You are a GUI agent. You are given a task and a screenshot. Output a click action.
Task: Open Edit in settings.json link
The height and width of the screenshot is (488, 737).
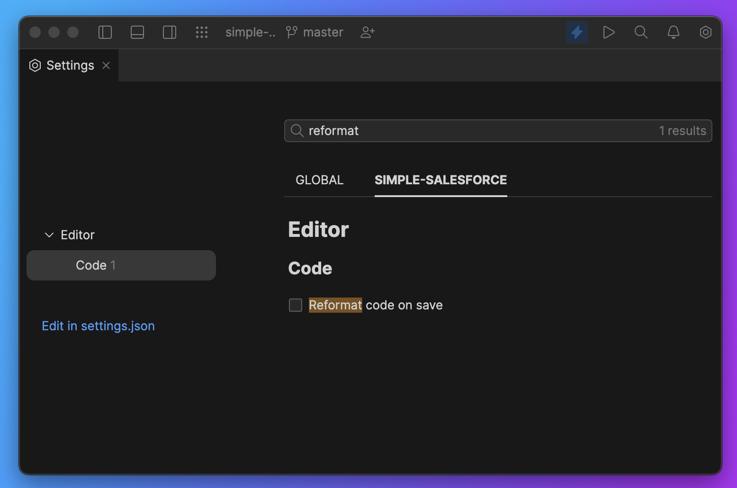(99, 326)
